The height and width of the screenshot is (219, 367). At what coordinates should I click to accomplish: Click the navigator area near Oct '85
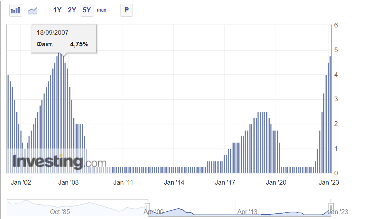tap(60, 211)
